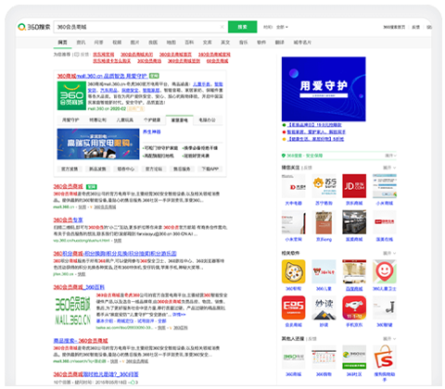The image size is (445, 389).
Task: Open the red smiley map-pin app icon
Action: click(x=385, y=271)
